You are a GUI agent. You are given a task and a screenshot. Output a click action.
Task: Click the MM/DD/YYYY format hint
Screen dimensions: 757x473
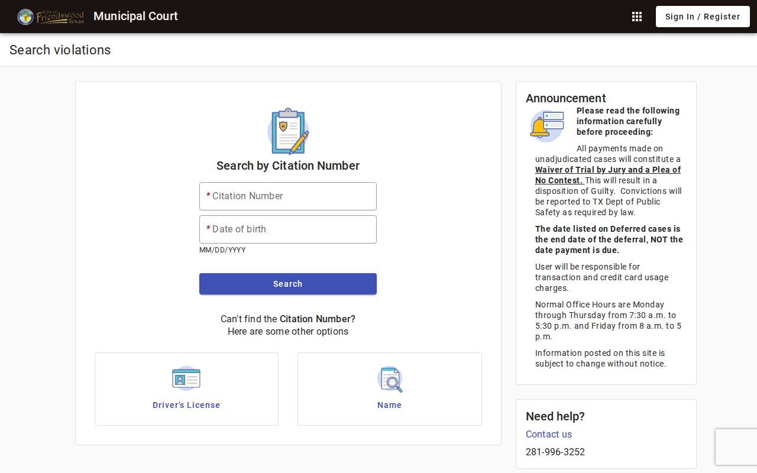click(x=222, y=250)
